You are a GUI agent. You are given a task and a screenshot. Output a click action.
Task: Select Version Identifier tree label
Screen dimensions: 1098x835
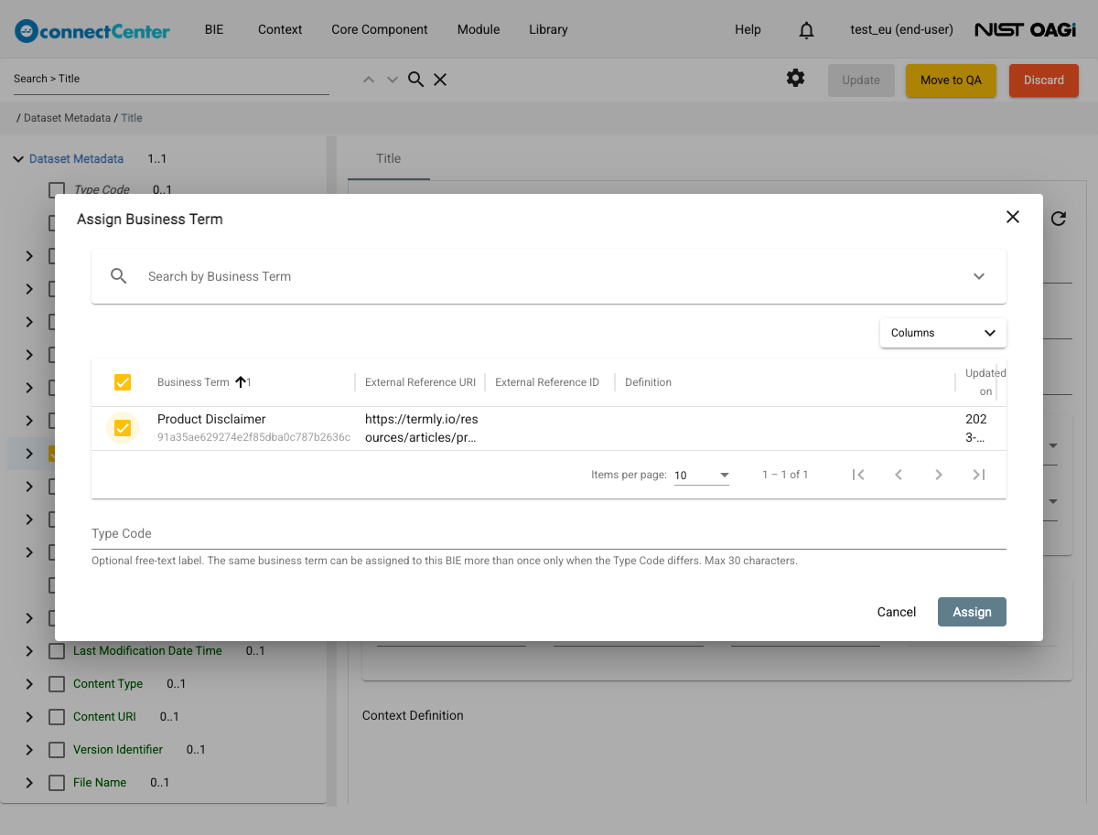[118, 750]
